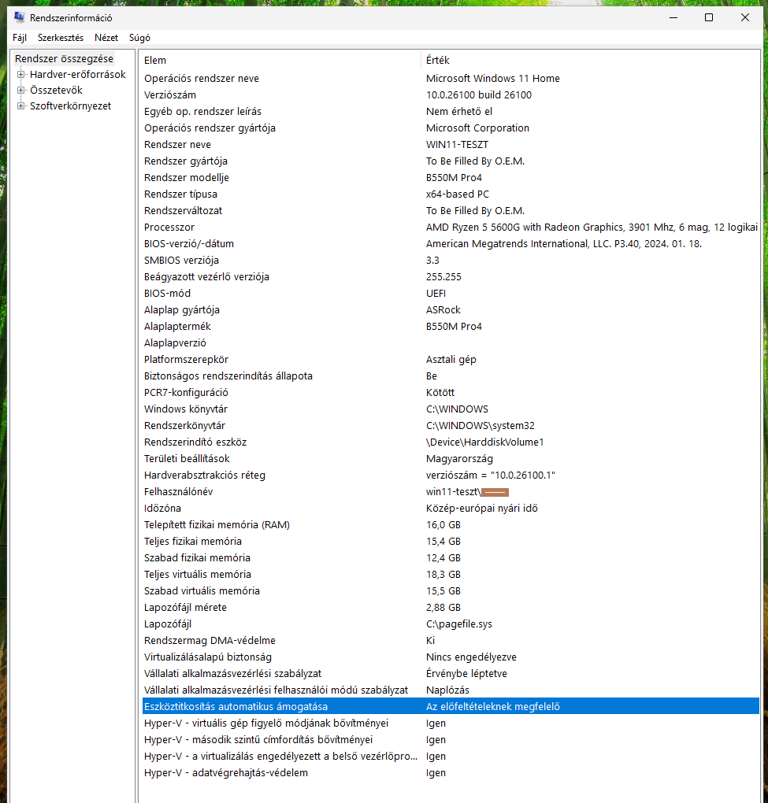768x803 pixels.
Task: Expand the Hardver-erőforrások node
Action: click(x=20, y=75)
